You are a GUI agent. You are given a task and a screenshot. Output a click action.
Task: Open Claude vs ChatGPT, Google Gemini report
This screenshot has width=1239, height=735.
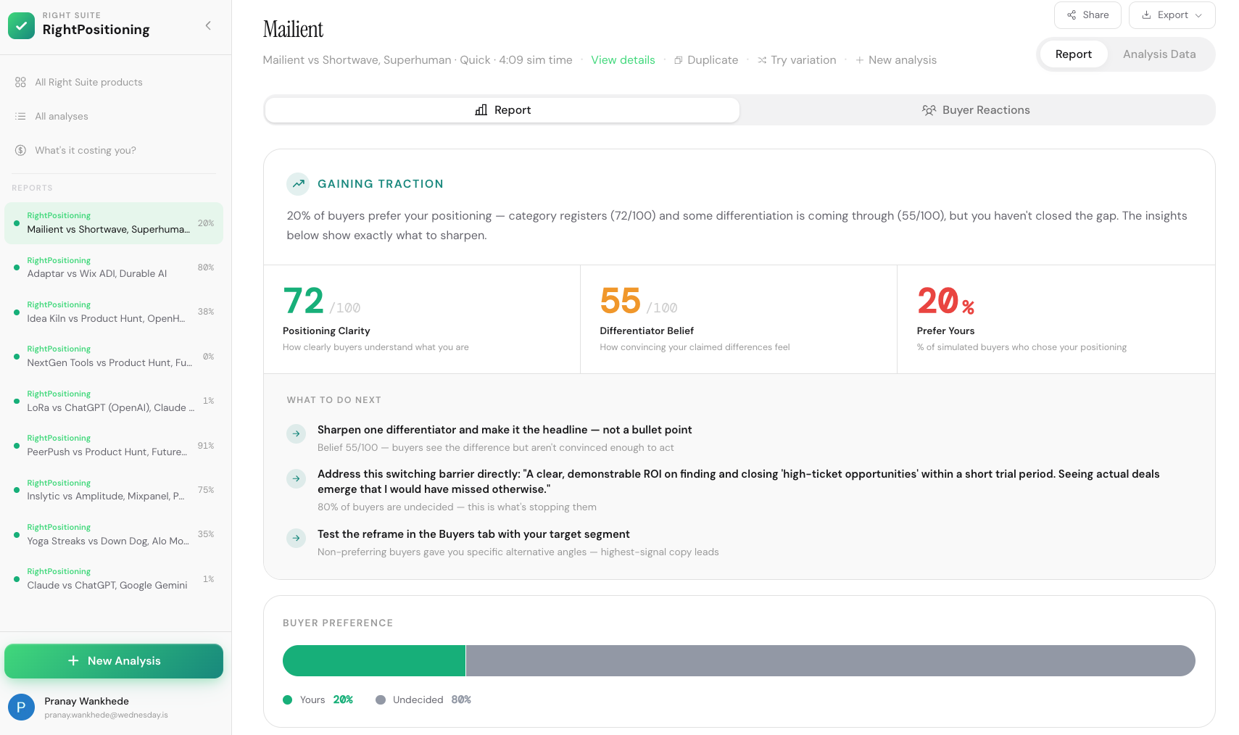(x=114, y=578)
